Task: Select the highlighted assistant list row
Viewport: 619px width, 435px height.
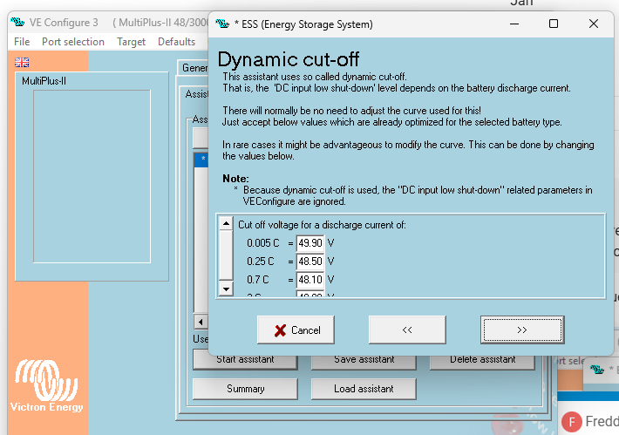Action: click(x=201, y=160)
